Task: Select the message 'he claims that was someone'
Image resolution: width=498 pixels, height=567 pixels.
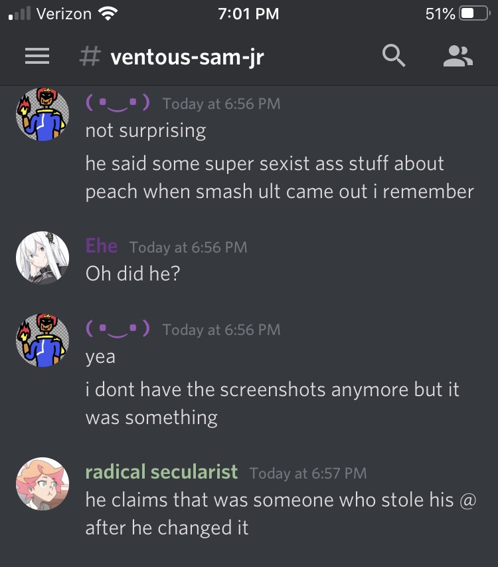Action: [281, 513]
